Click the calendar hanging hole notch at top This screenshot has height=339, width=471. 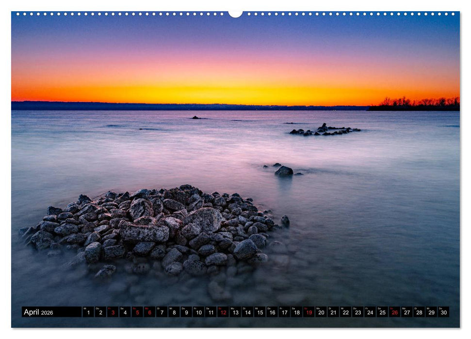[235, 14]
